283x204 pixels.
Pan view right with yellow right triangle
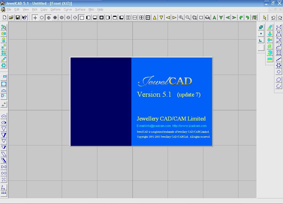175,17
